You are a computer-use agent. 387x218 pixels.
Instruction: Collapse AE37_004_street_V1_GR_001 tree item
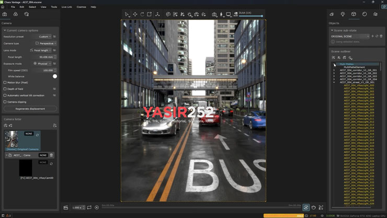click(x=334, y=83)
